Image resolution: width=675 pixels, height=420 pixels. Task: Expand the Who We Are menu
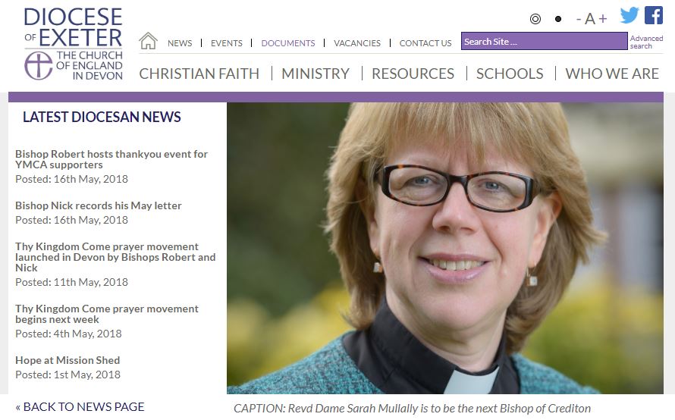612,74
